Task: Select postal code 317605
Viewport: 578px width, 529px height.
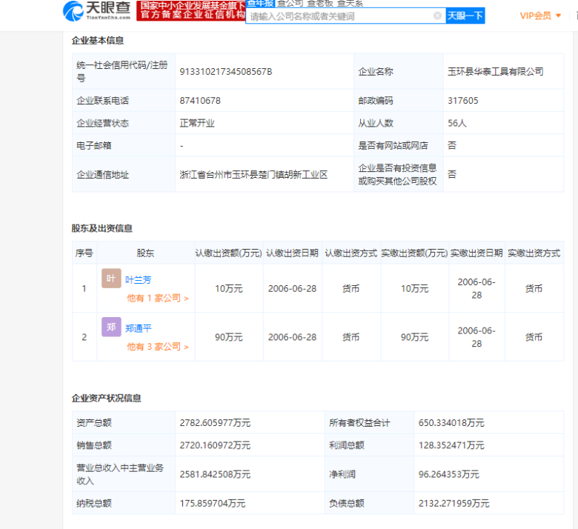Action: 462,101
